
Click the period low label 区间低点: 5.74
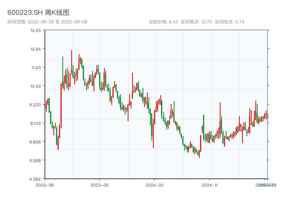coord(229,22)
